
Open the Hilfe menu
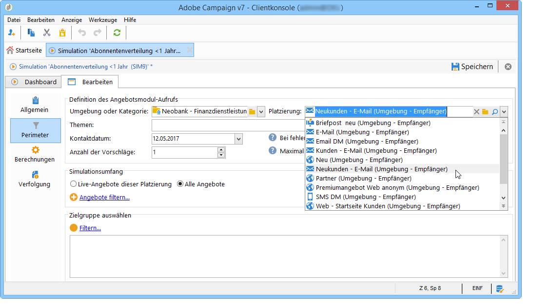coord(130,19)
